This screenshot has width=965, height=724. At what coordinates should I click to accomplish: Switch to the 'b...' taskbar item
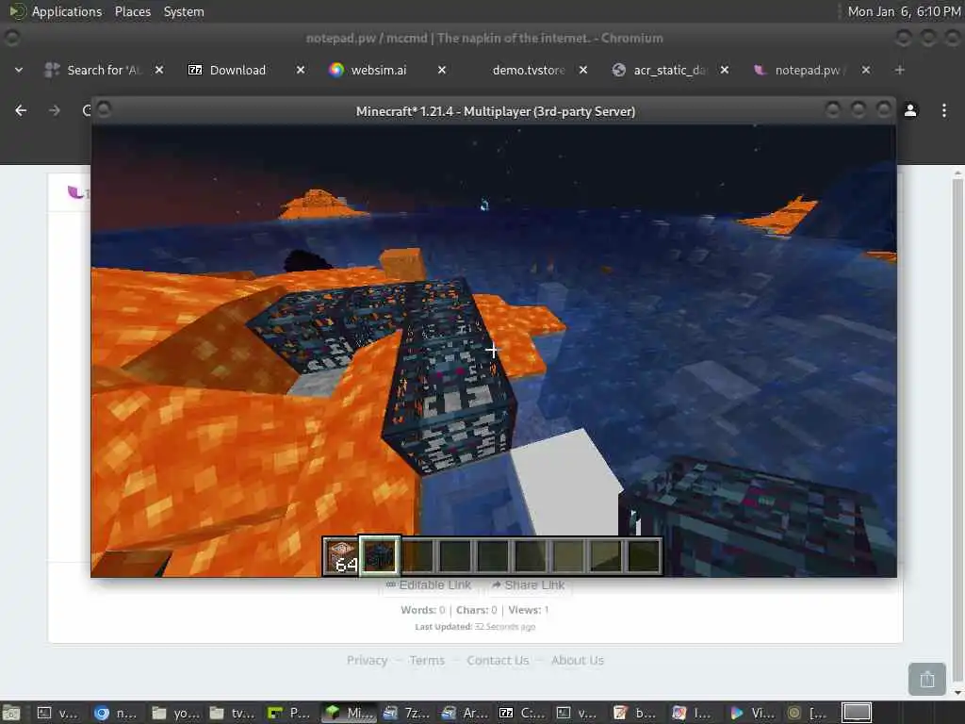coord(637,713)
